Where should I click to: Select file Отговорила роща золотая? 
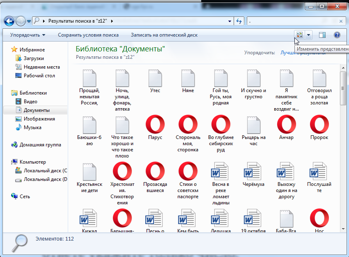[x=319, y=87]
